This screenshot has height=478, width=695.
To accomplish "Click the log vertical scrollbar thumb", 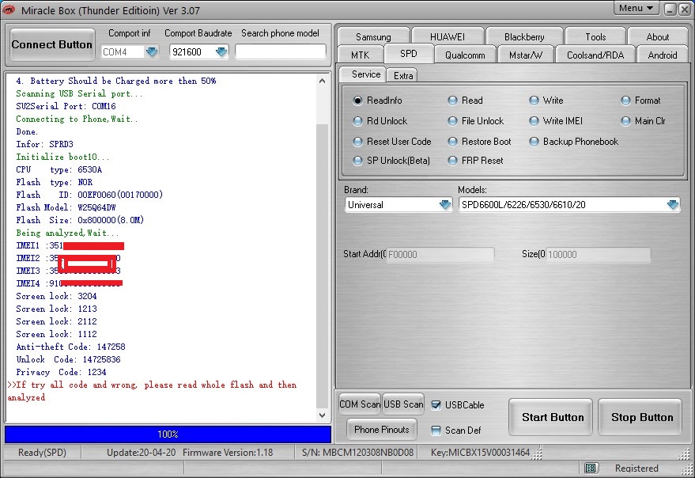I will [x=323, y=266].
